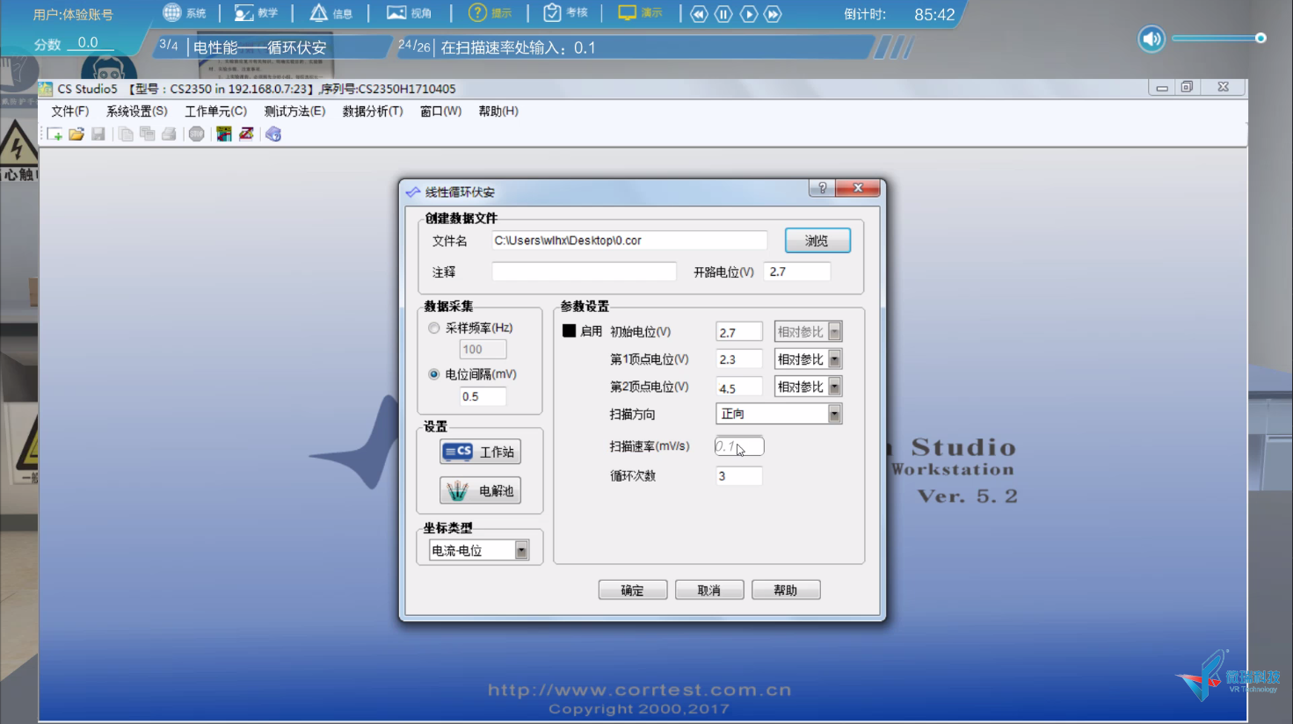Restore the CS Studio5 window
Image resolution: width=1293 pixels, height=724 pixels.
1187,87
